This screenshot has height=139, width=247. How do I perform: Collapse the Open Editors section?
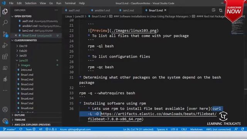pos(23,16)
